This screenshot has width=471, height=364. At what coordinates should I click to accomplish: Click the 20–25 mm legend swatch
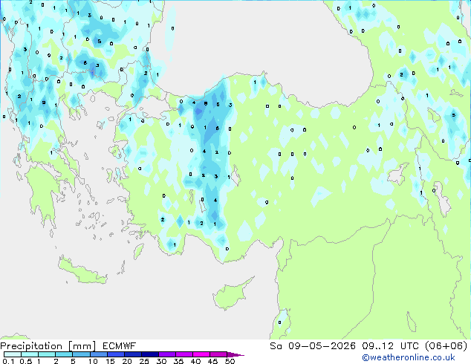click(x=132, y=354)
